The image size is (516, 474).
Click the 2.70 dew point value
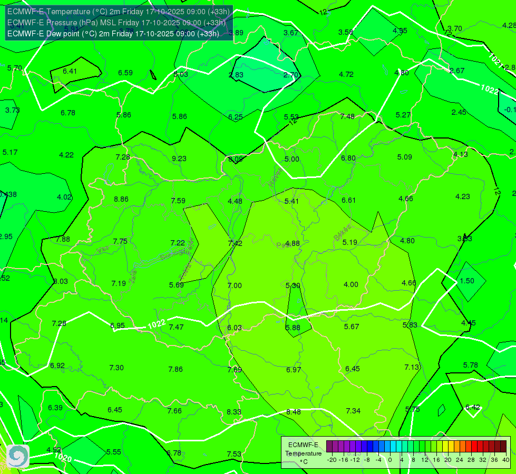point(291,75)
